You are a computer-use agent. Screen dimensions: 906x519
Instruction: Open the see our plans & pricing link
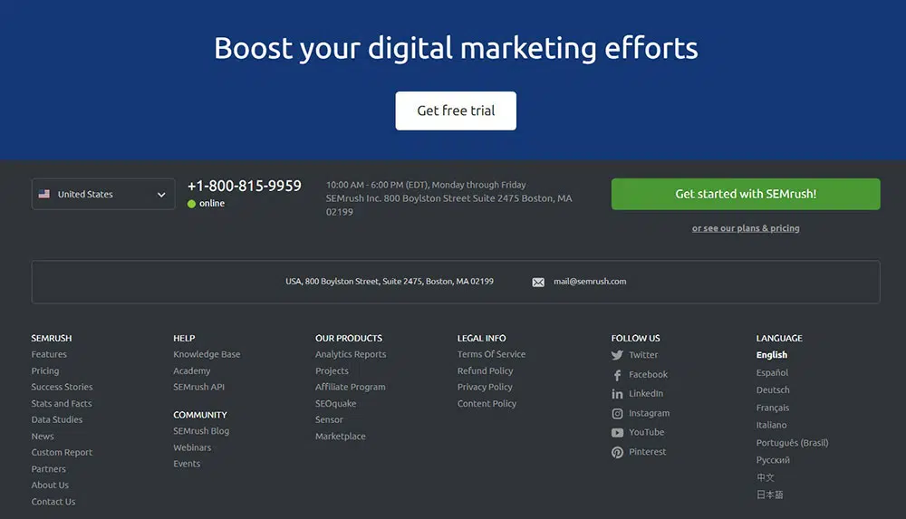pyautogui.click(x=745, y=228)
